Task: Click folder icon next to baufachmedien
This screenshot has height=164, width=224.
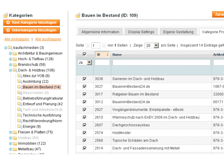Action: click(x=10, y=47)
